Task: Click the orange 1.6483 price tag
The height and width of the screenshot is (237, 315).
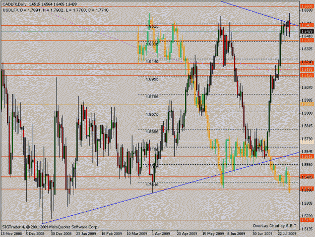Action: [307, 25]
